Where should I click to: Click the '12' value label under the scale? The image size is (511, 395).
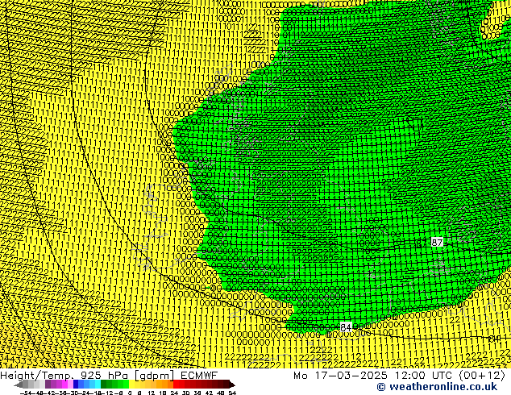(152, 393)
